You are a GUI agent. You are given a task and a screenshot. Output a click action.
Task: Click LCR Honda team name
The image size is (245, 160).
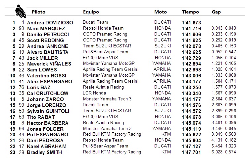(94, 93)
